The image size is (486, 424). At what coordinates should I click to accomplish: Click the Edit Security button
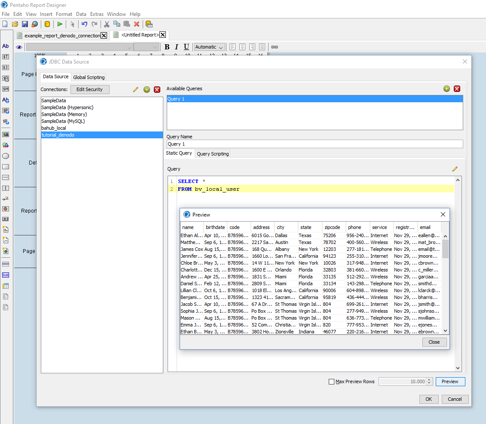(89, 89)
